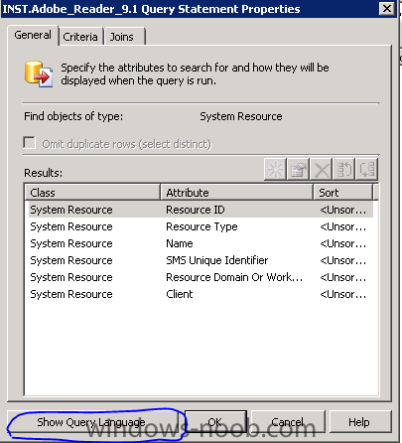Image resolution: width=402 pixels, height=443 pixels.
Task: Open the Criteria tab
Action: click(x=80, y=37)
